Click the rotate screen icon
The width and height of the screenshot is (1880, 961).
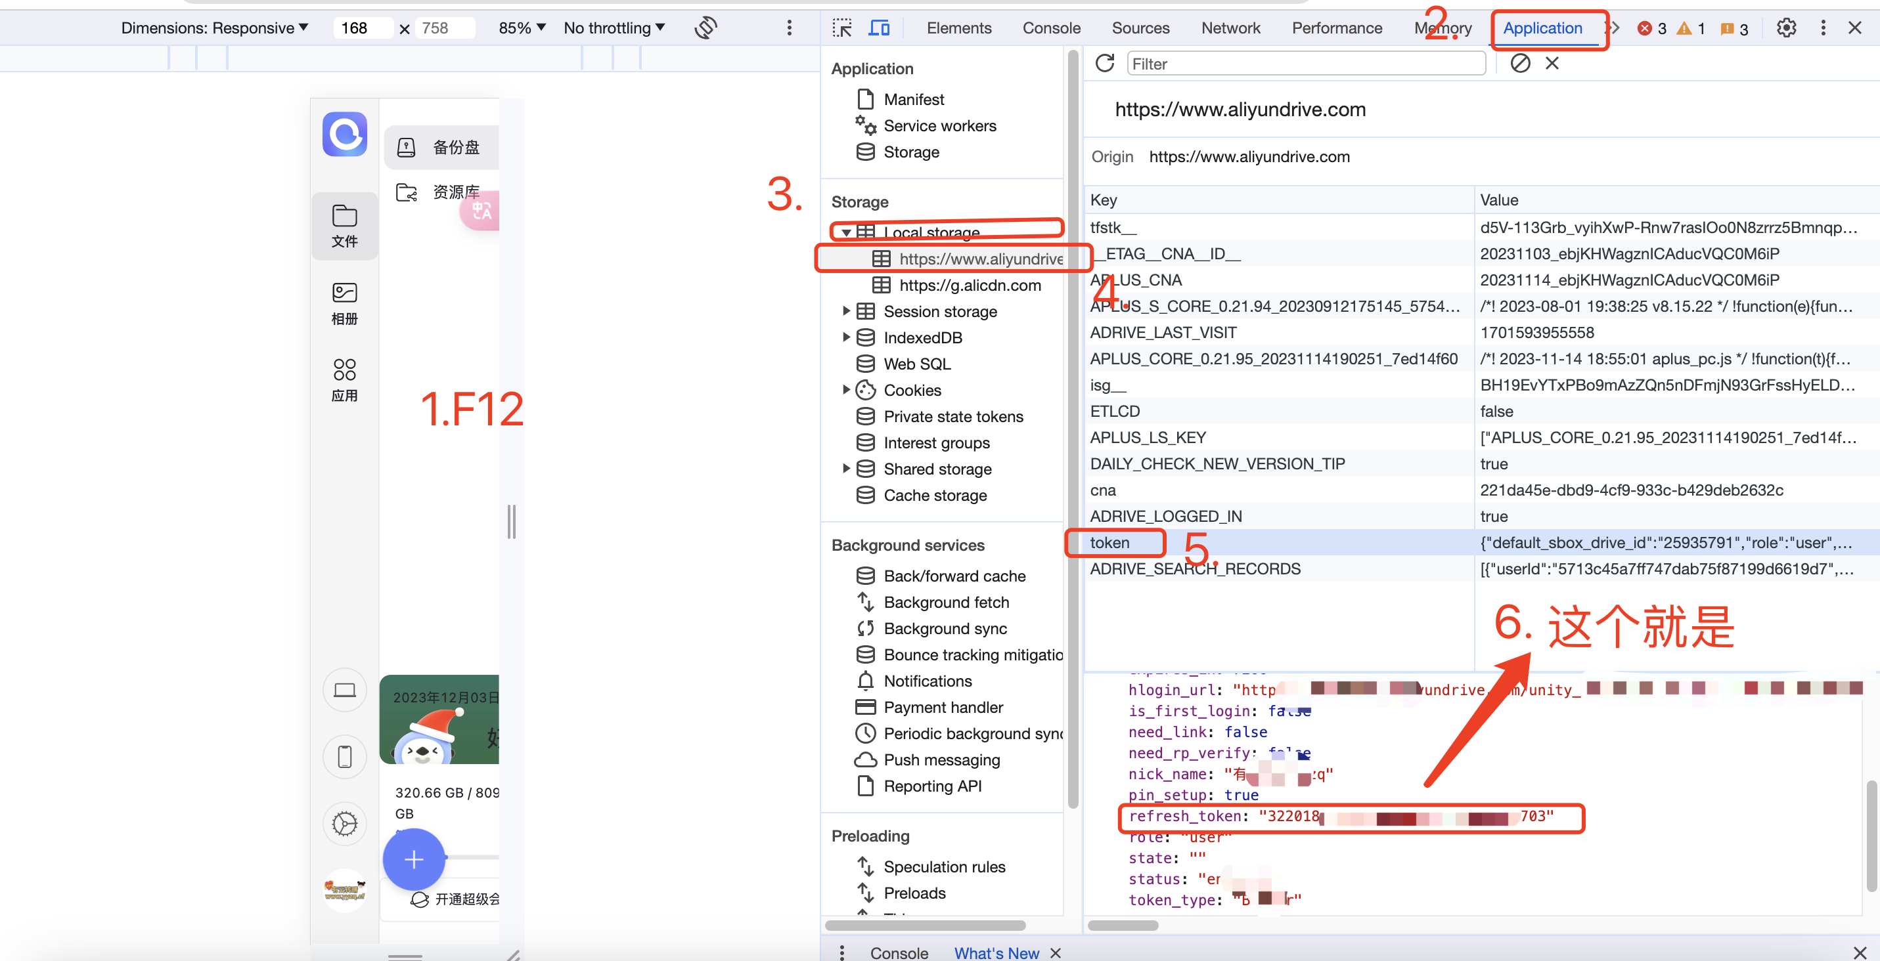click(x=705, y=28)
